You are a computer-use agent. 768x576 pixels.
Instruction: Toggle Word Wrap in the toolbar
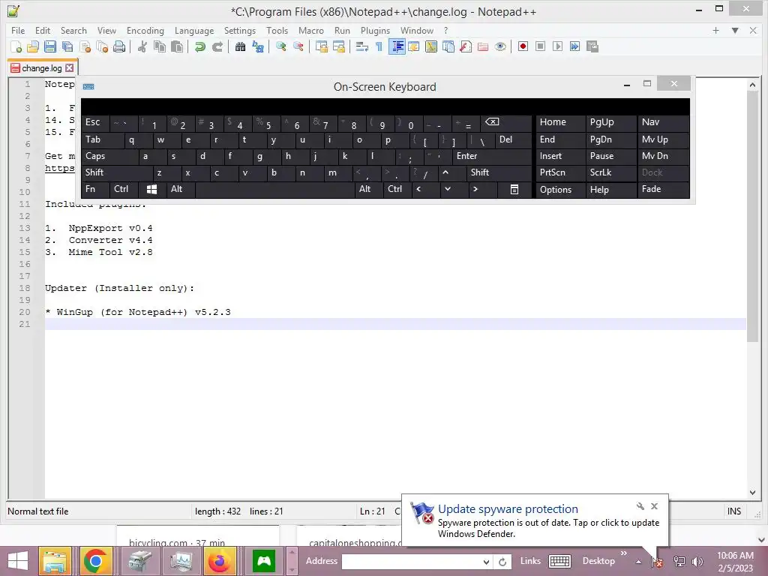point(362,46)
